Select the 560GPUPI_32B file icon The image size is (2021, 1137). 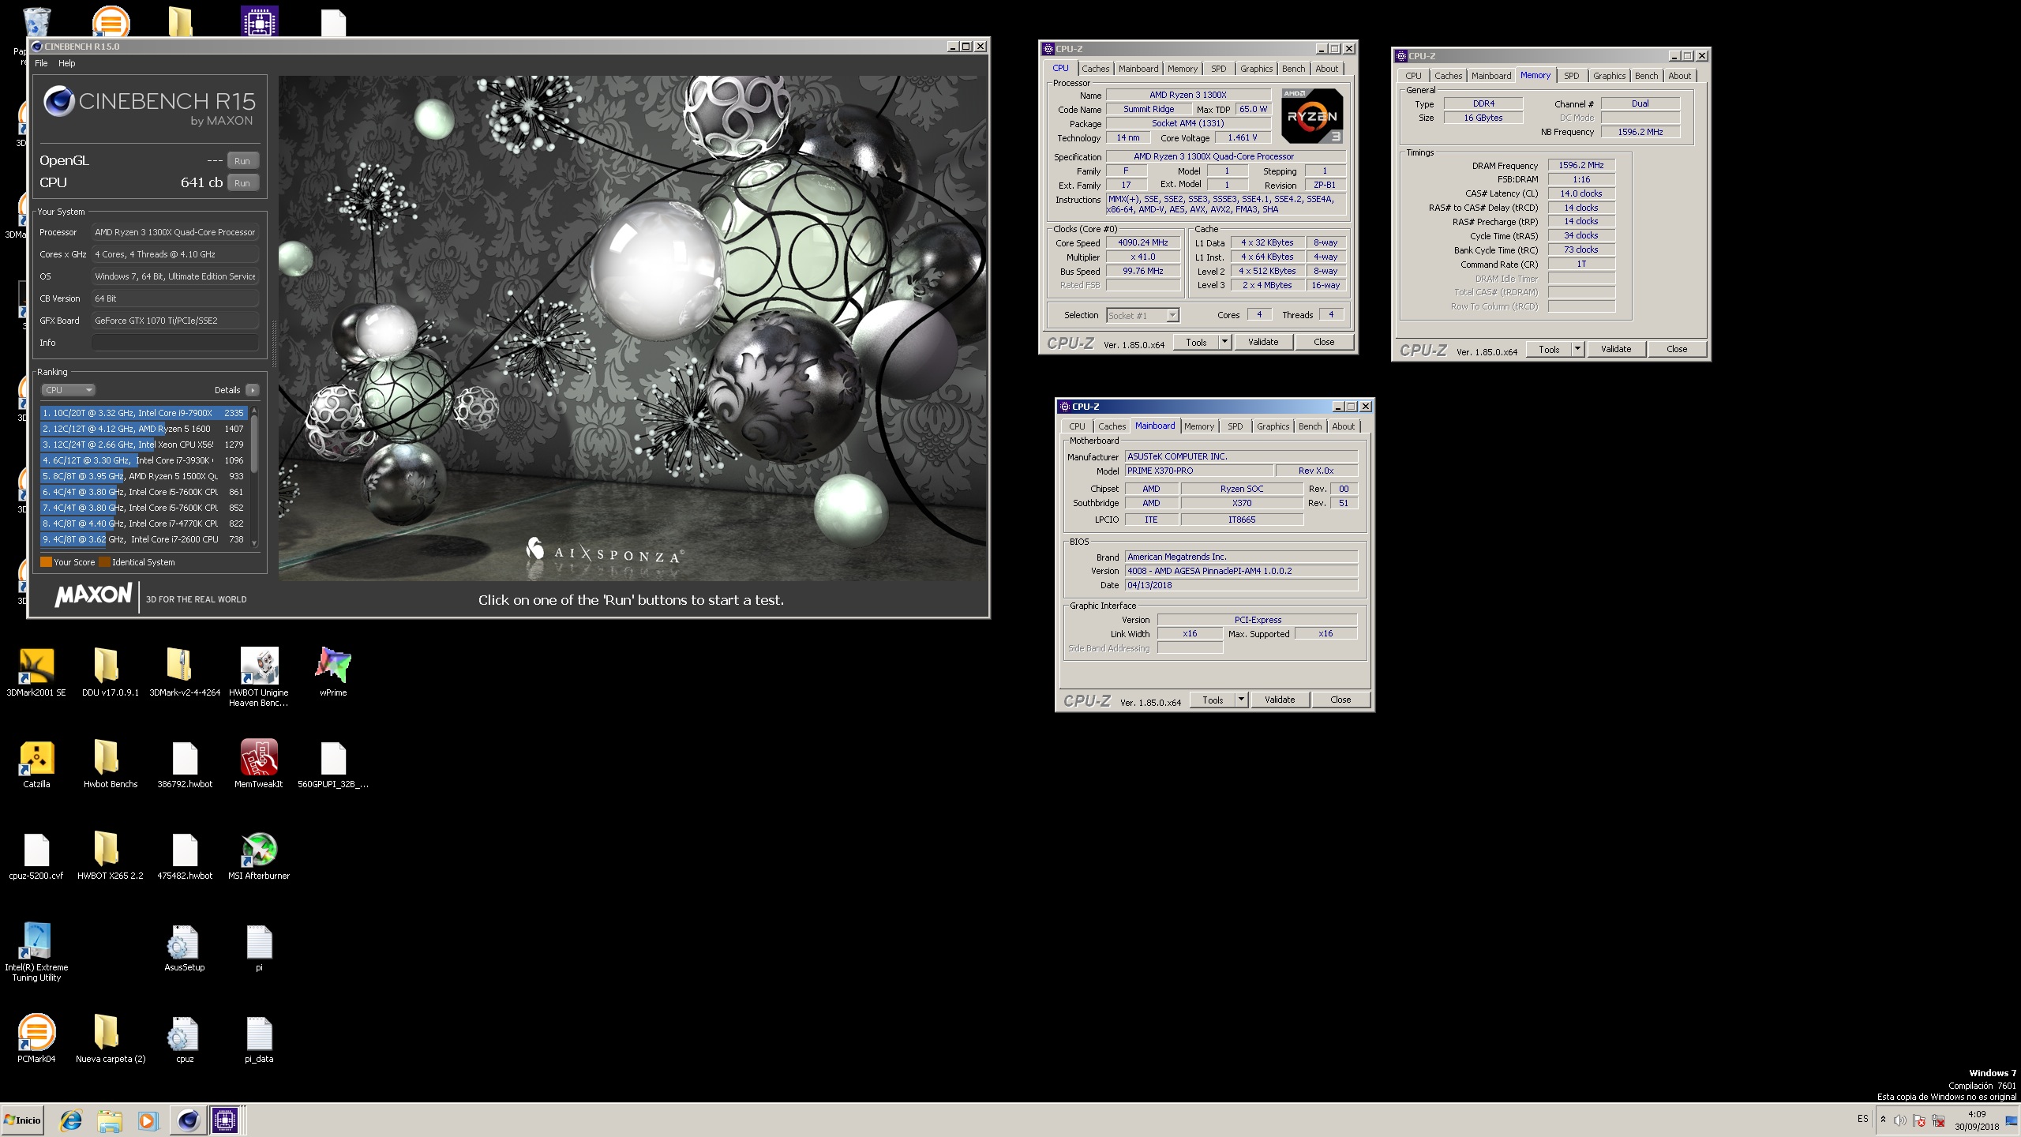pos(333,764)
